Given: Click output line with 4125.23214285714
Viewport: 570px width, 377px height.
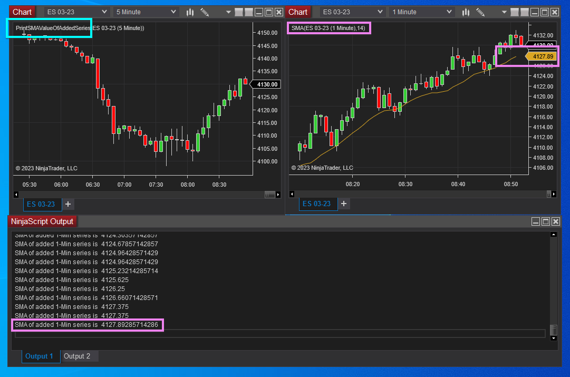Looking at the screenshot, I should tap(86, 271).
